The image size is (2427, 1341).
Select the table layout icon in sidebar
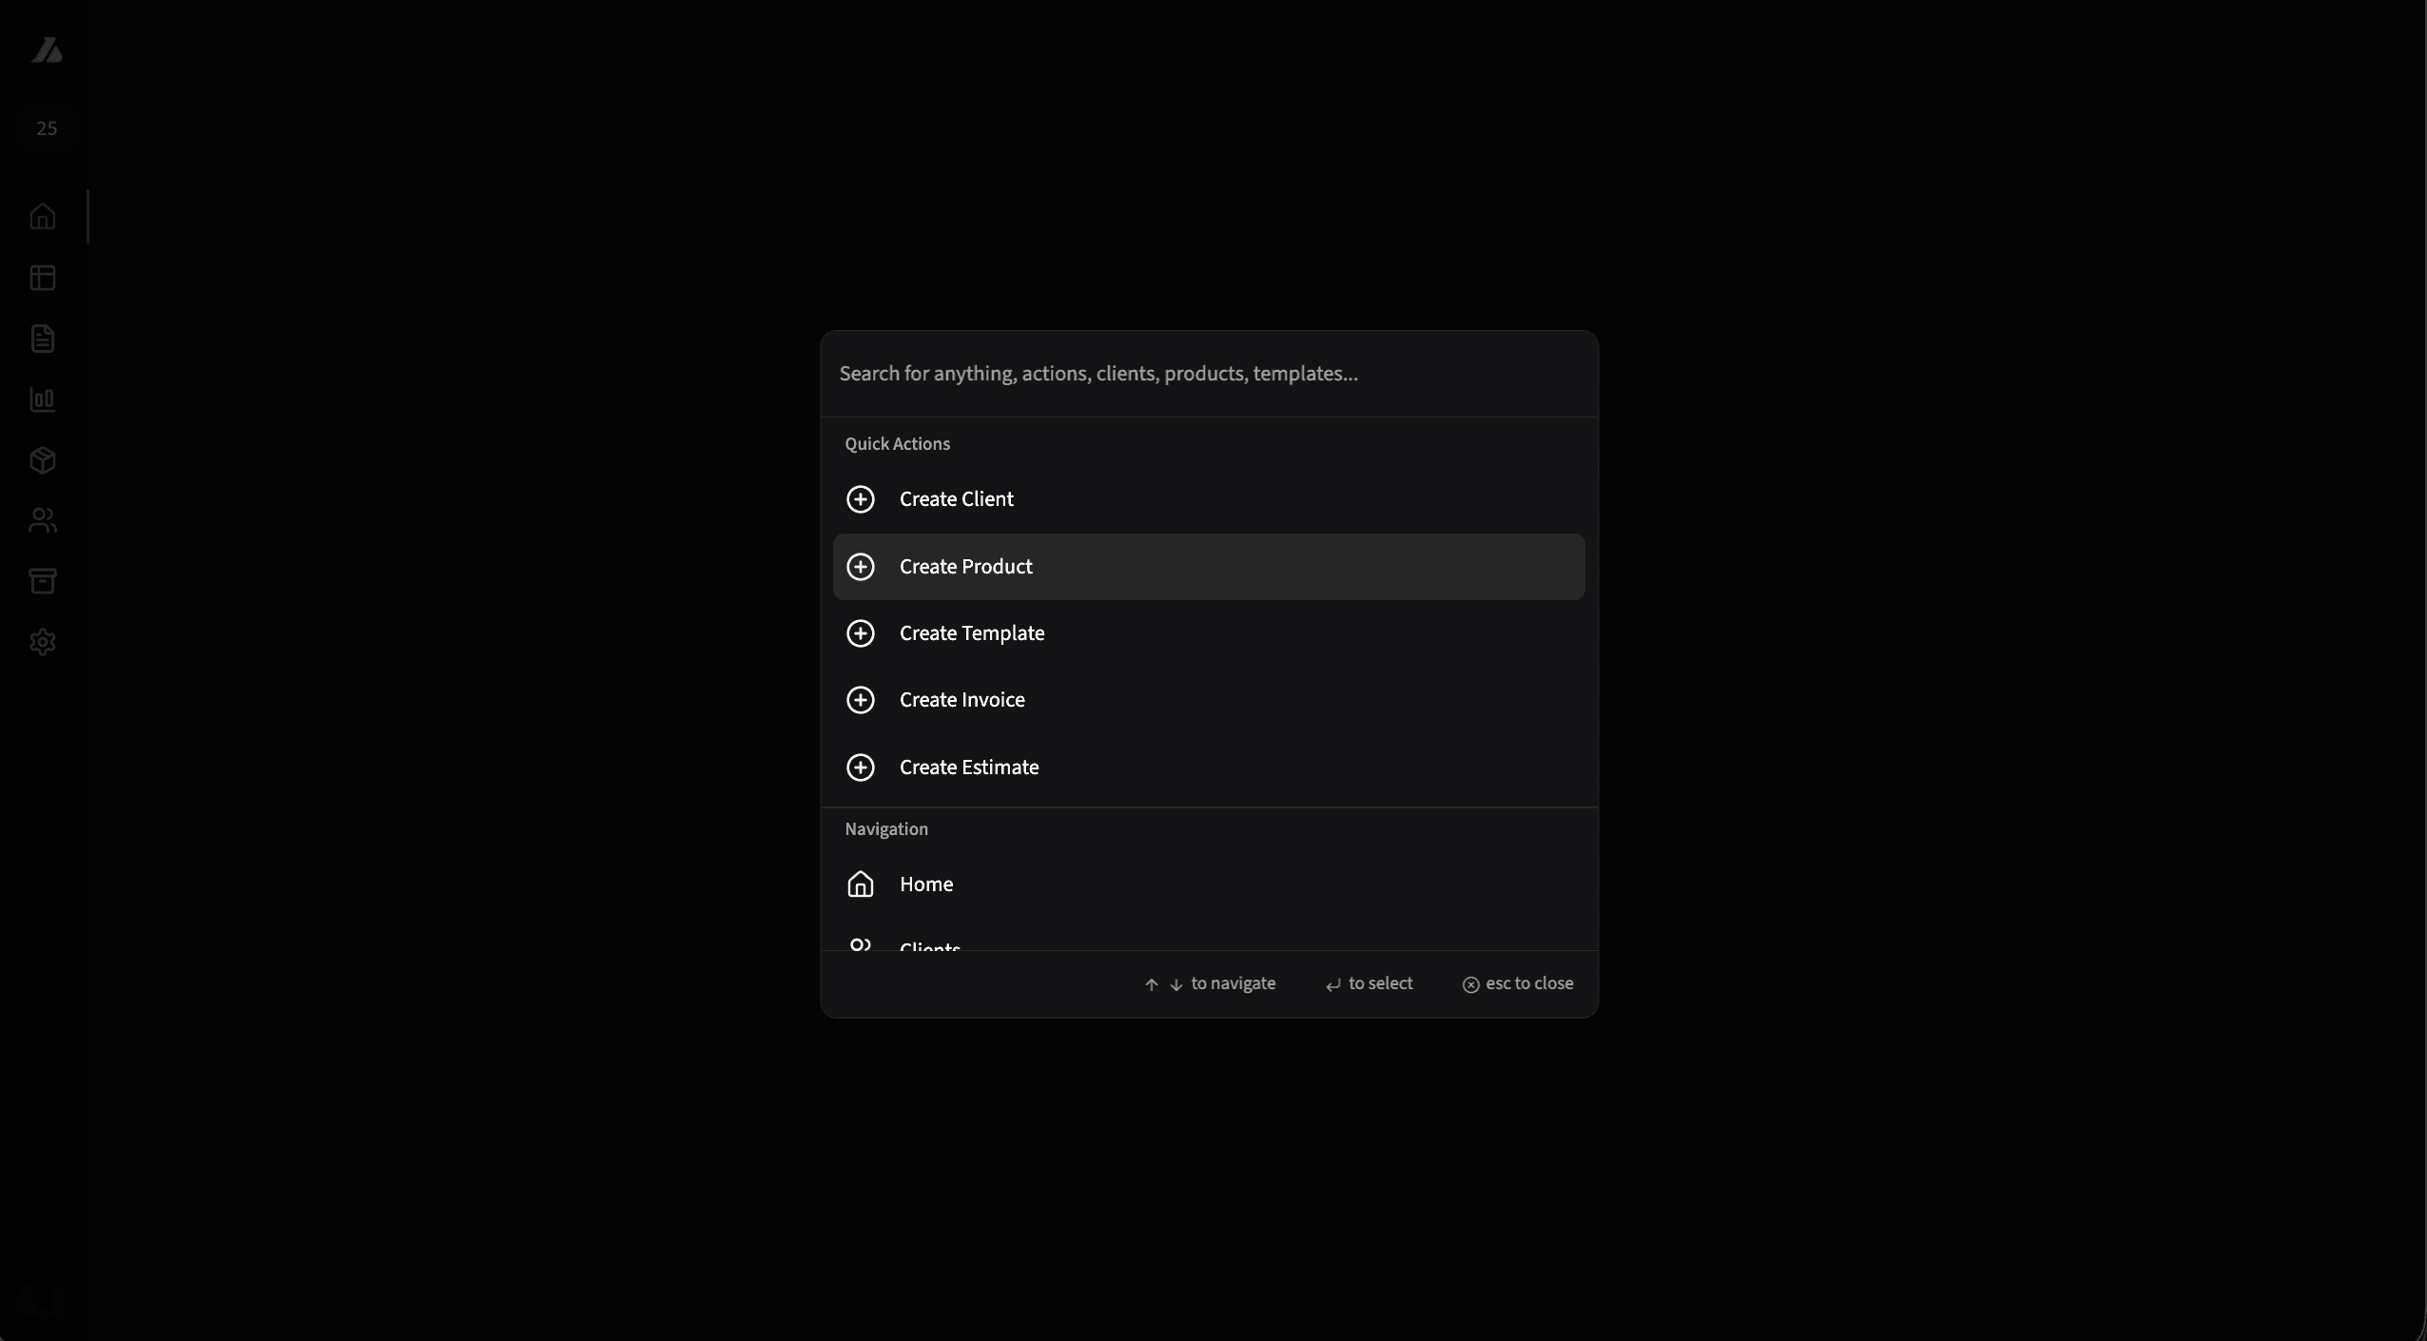click(43, 278)
